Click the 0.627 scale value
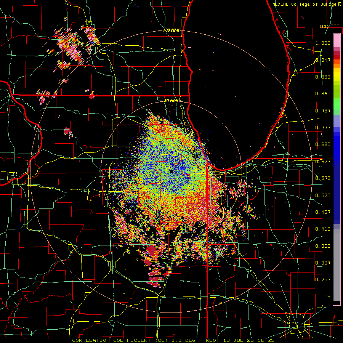Image resolution: width=343 pixels, height=343 pixels. pos(323,162)
